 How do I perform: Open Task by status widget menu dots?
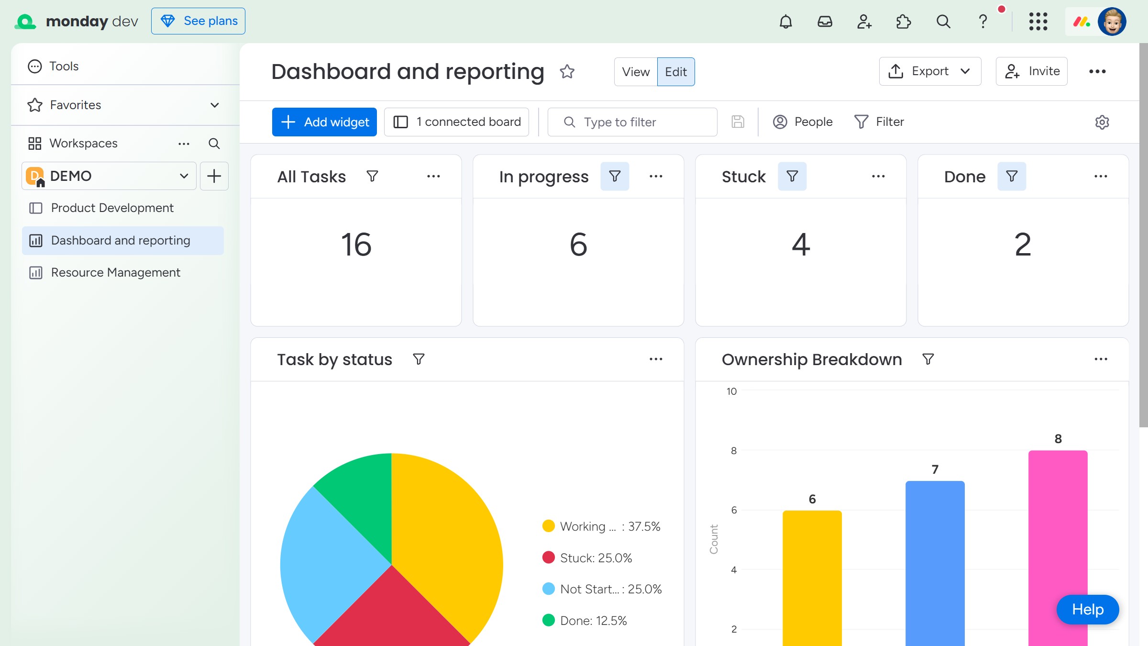pos(656,359)
